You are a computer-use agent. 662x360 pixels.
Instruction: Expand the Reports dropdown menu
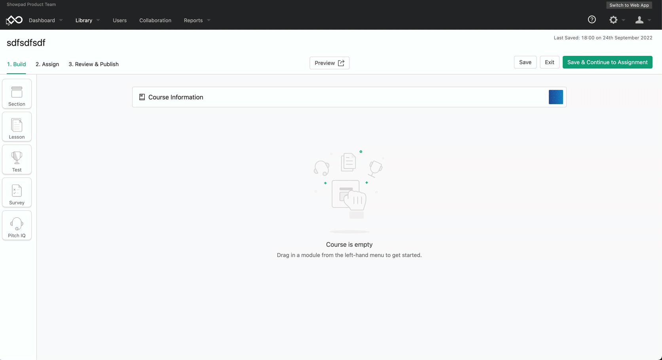point(197,20)
